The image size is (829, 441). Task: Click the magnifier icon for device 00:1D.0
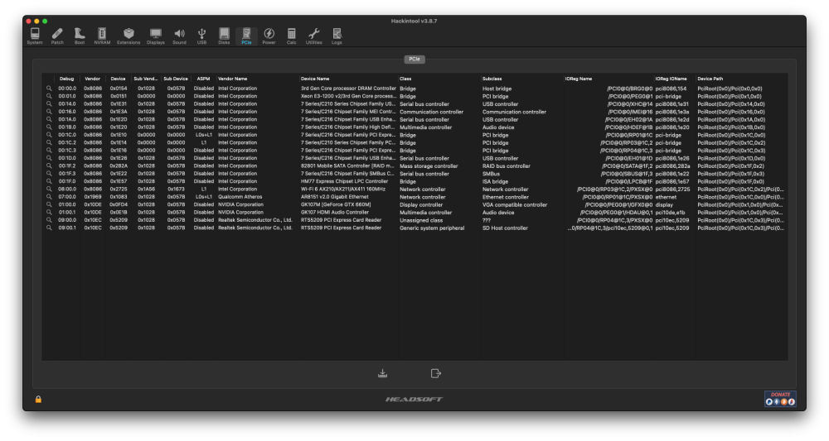(49, 158)
